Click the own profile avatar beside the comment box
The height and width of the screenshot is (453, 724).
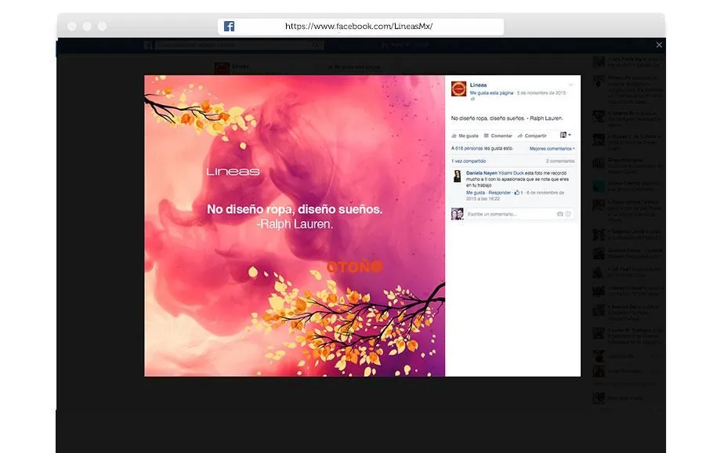[x=457, y=214]
